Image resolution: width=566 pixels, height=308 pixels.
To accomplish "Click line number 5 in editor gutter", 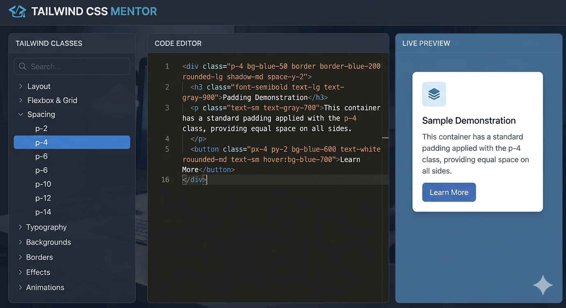I will [167, 149].
